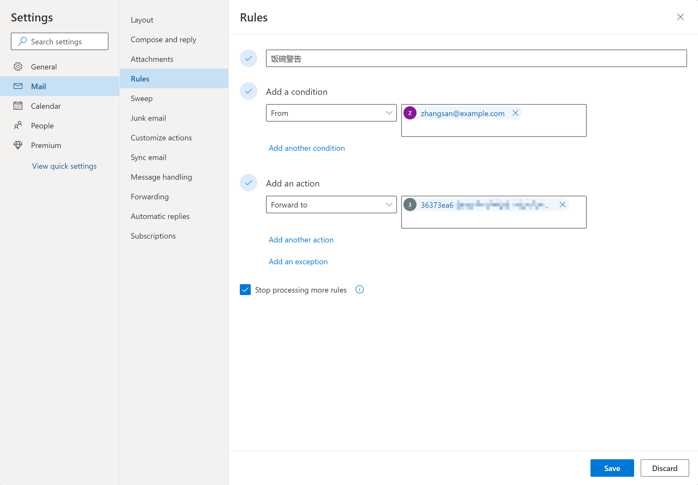The image size is (698, 485).
Task: Open the From condition dropdown
Action: [331, 113]
